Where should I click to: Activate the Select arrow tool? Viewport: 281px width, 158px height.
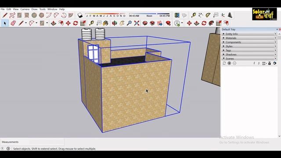[x=5, y=23]
